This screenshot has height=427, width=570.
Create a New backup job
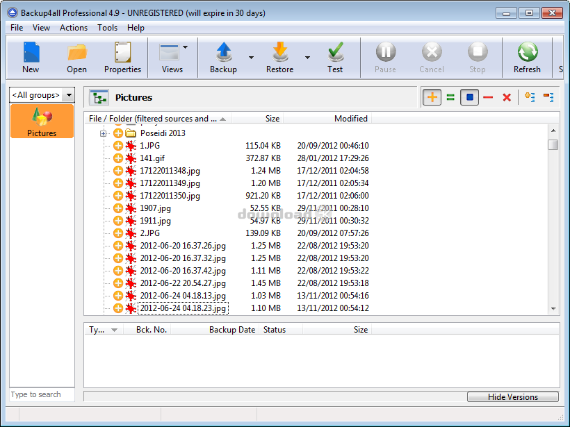[x=31, y=58]
